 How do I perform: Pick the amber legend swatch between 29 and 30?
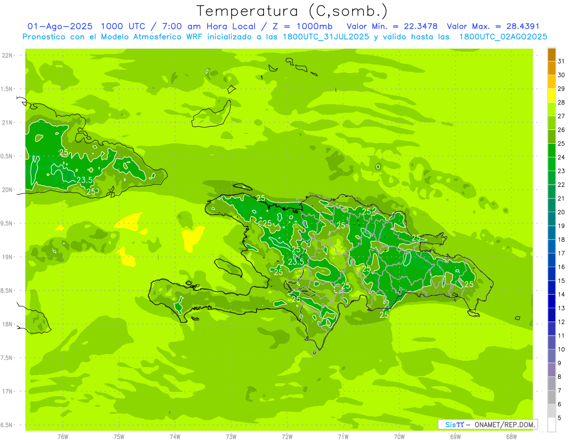coord(552,82)
